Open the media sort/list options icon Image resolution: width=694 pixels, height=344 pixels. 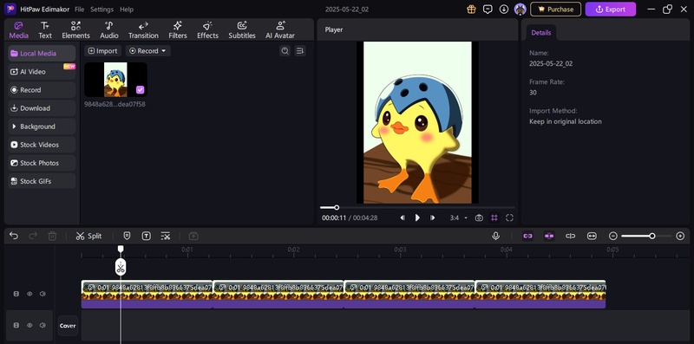[x=300, y=51]
